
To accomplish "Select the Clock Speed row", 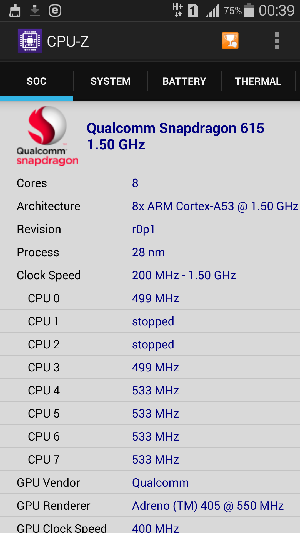I will [150, 275].
